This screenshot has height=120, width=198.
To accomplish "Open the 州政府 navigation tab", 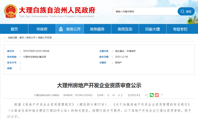I will coord(42,29).
